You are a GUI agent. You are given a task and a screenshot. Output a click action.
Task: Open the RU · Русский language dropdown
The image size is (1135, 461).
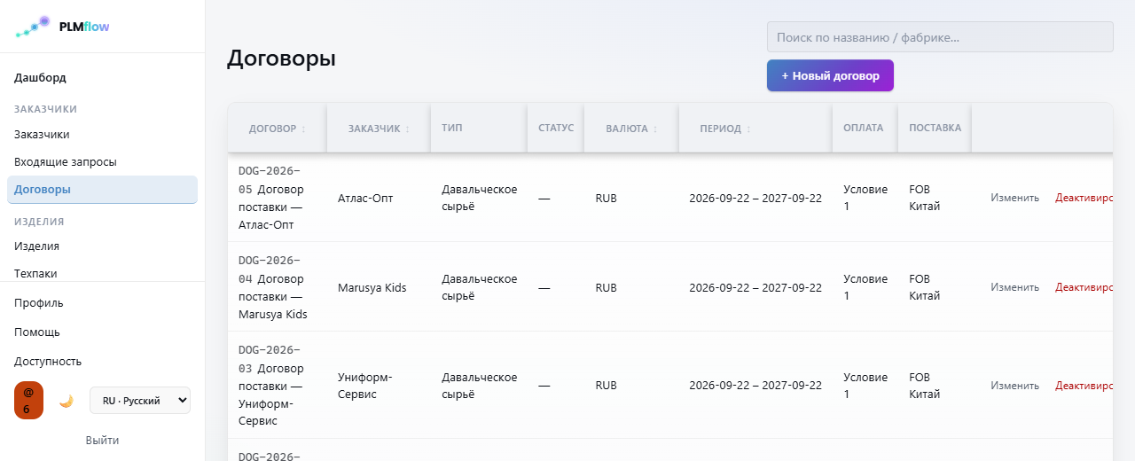pos(140,401)
